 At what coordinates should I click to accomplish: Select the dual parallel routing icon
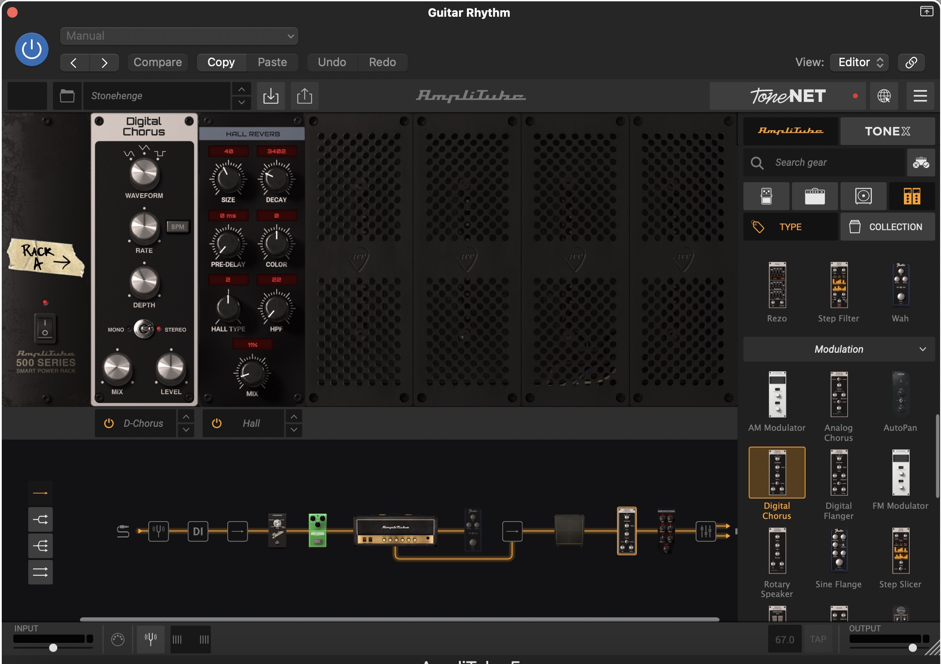(40, 572)
